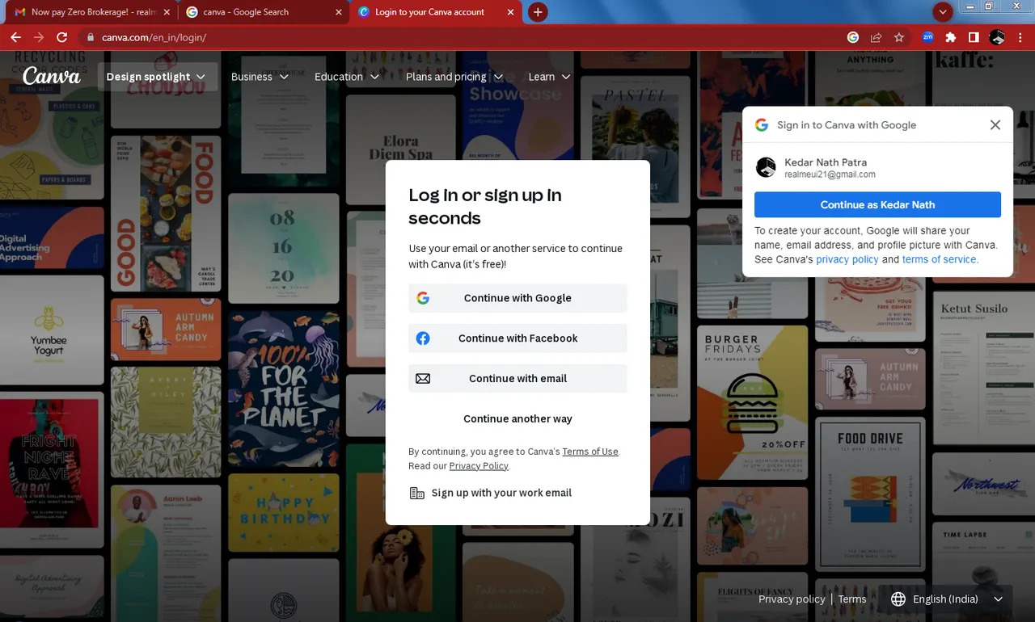Image resolution: width=1035 pixels, height=622 pixels.
Task: Close the canva Google Search tab
Action: coord(337,12)
